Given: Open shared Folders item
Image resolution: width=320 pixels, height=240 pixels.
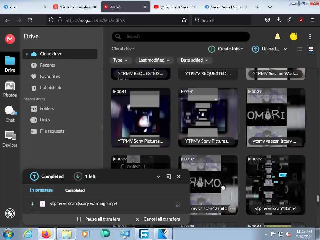Looking at the screenshot, I should 60,108.
